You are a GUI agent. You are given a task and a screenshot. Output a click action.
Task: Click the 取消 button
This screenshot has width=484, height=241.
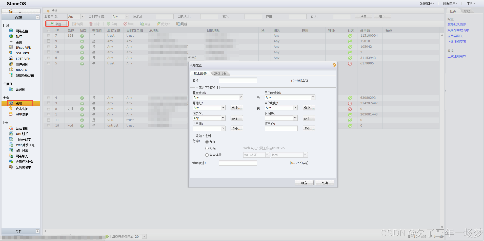pos(325,183)
